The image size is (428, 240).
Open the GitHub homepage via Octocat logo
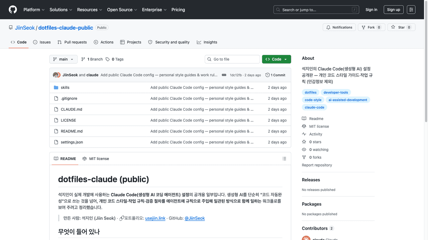[x=13, y=10]
